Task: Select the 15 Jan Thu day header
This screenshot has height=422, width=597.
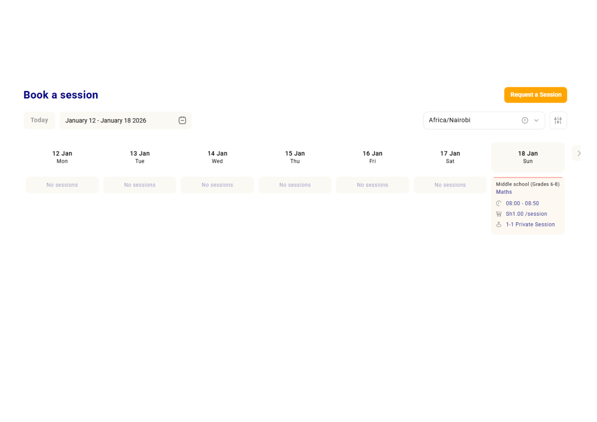Action: tap(295, 157)
